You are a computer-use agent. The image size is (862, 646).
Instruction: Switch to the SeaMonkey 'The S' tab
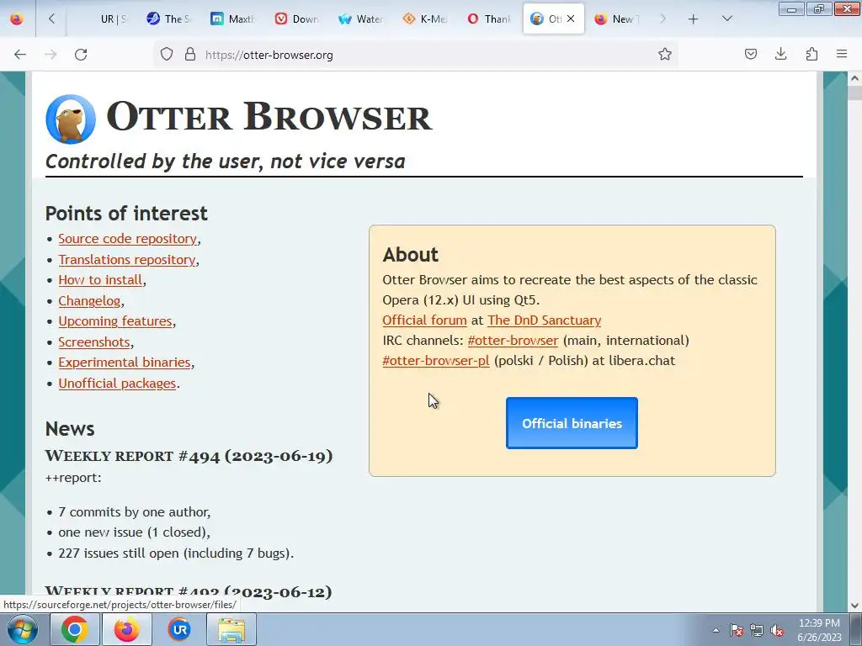[168, 19]
